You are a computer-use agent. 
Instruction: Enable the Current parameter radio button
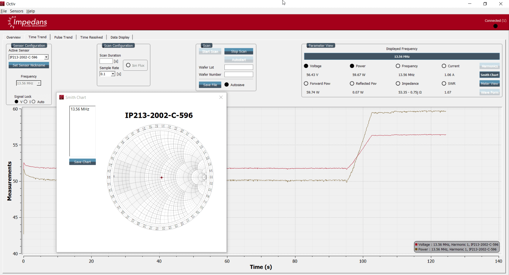pyautogui.click(x=444, y=66)
